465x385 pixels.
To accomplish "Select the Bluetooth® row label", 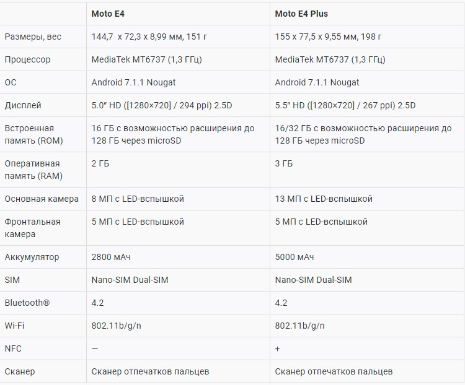I will pos(27,303).
